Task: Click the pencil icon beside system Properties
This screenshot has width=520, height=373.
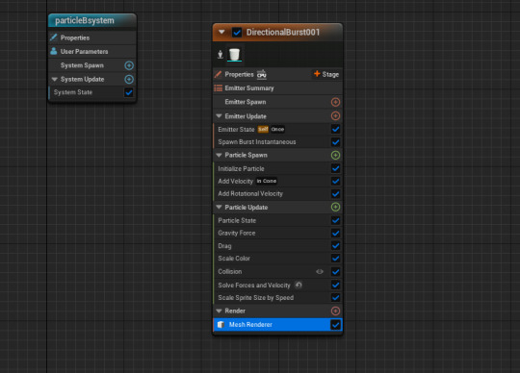Action: (53, 37)
